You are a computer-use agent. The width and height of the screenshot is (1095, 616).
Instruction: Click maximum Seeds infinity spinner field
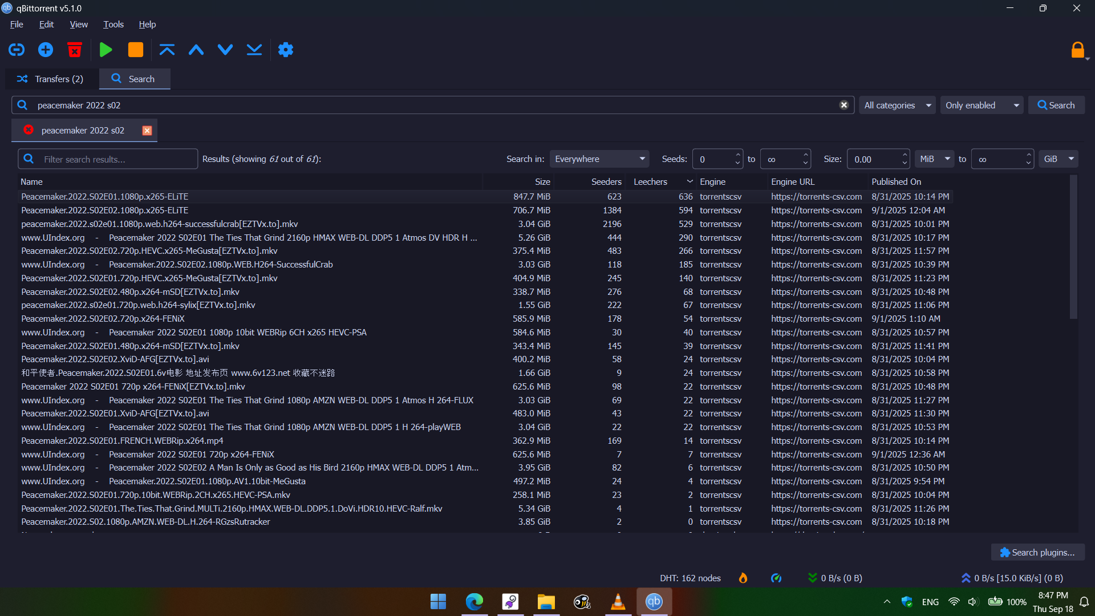pos(785,159)
